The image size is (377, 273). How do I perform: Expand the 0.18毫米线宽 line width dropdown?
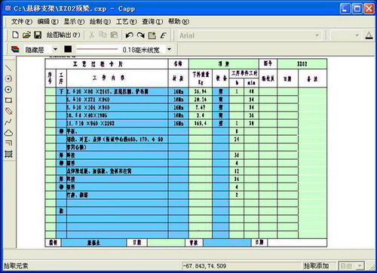pyautogui.click(x=169, y=49)
